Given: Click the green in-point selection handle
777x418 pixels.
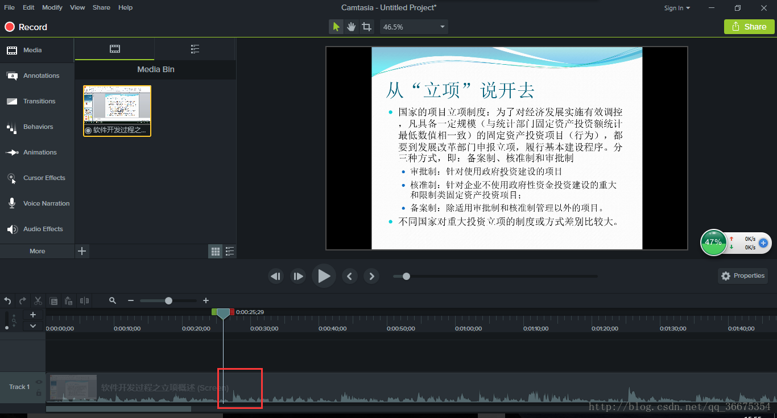Looking at the screenshot, I should click(214, 312).
